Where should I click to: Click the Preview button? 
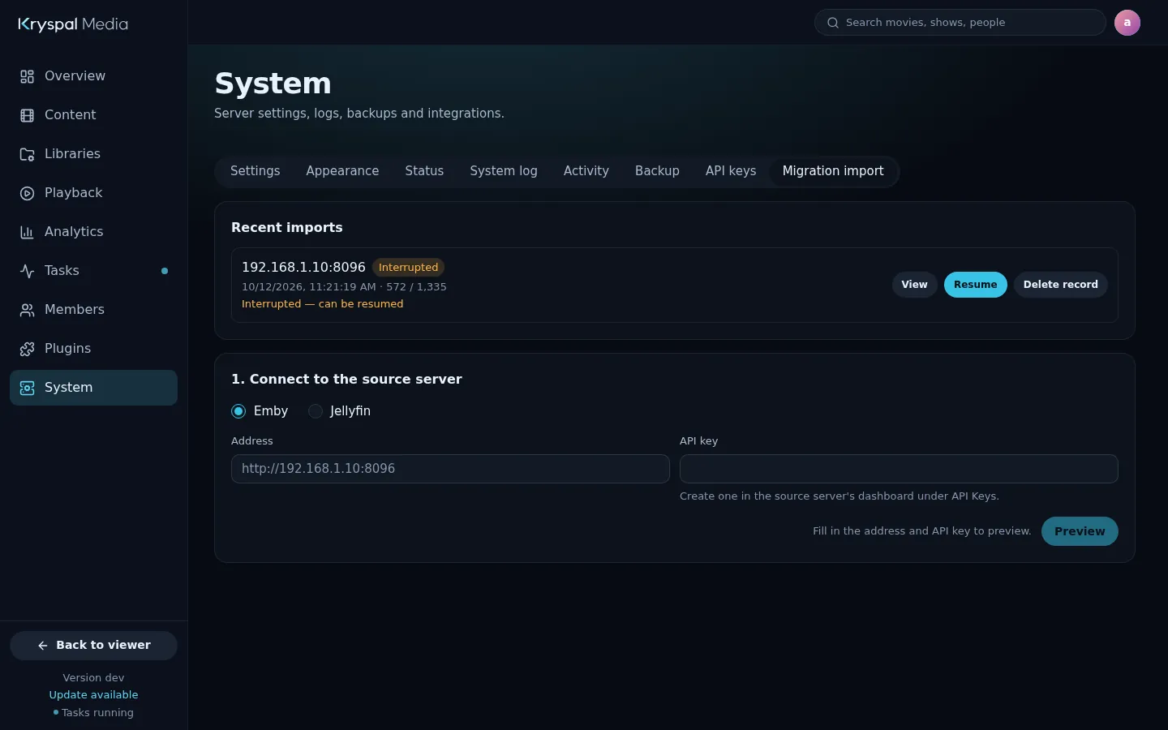1080,531
